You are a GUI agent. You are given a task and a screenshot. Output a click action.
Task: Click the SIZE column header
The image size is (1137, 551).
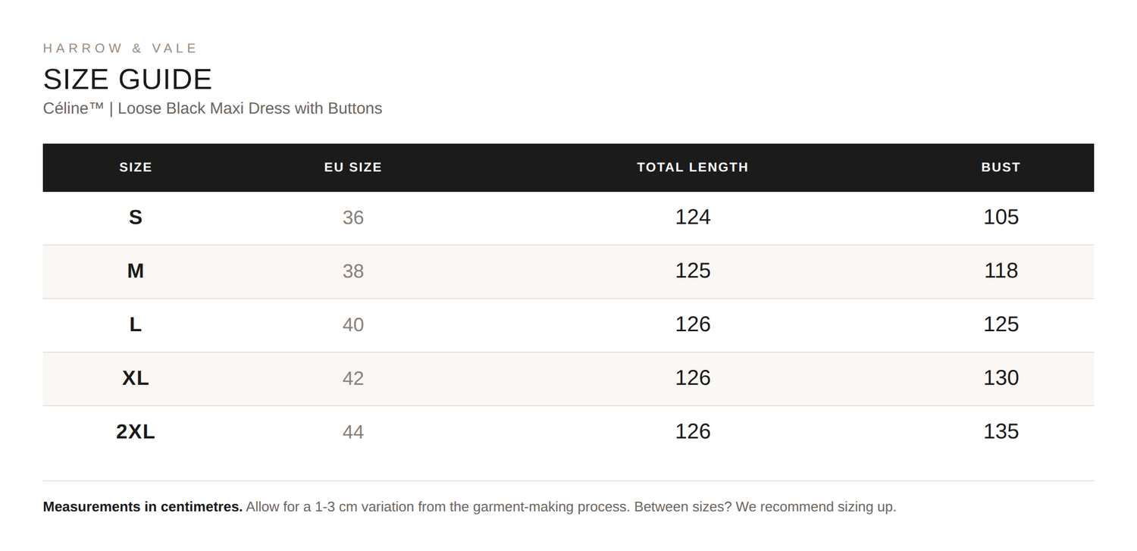[136, 167]
